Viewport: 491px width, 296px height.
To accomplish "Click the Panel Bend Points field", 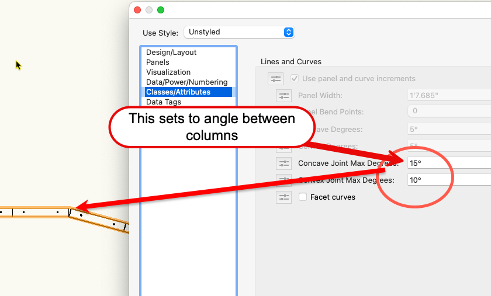I will 448,112.
